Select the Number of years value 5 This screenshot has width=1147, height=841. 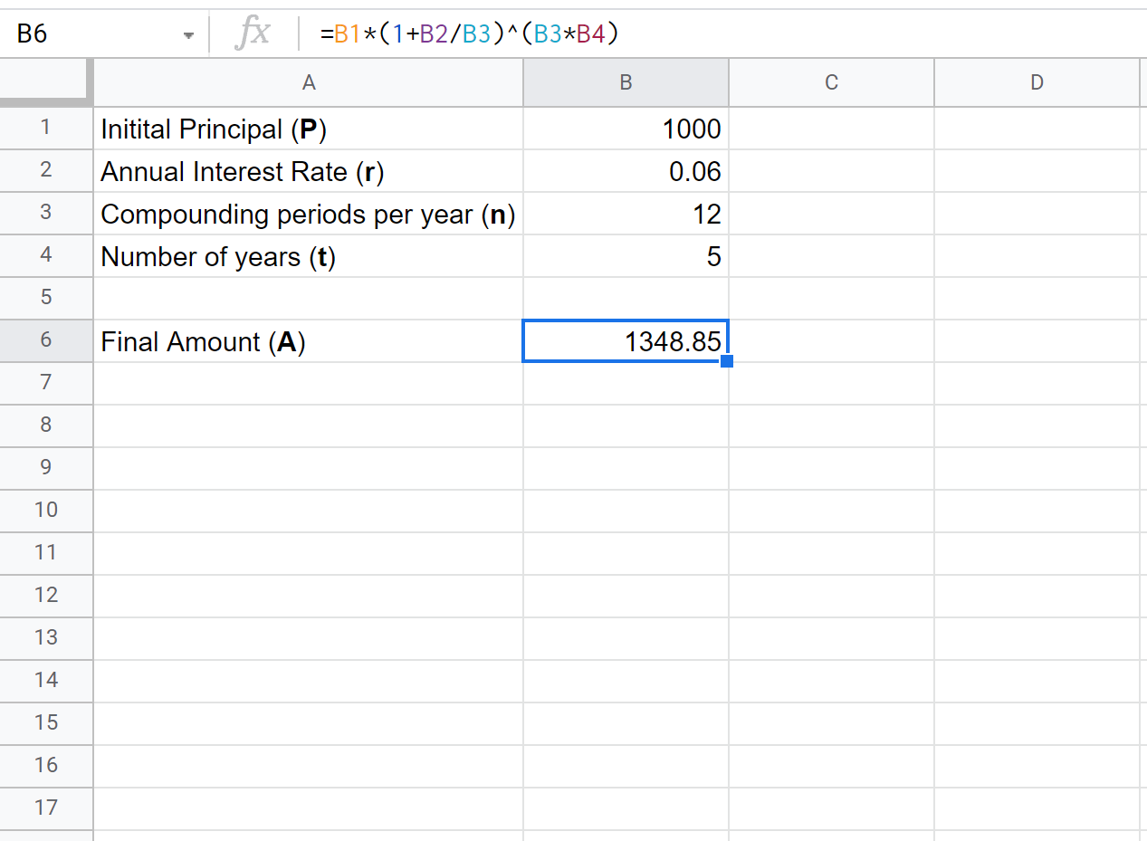coord(626,256)
